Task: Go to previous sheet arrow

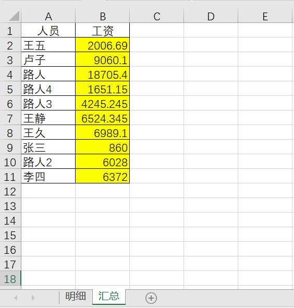Action: pos(16,298)
